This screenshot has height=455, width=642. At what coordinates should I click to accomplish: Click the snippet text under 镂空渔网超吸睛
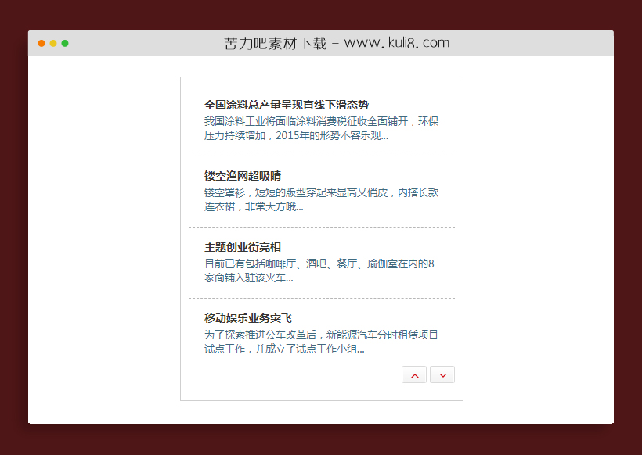coord(321,199)
